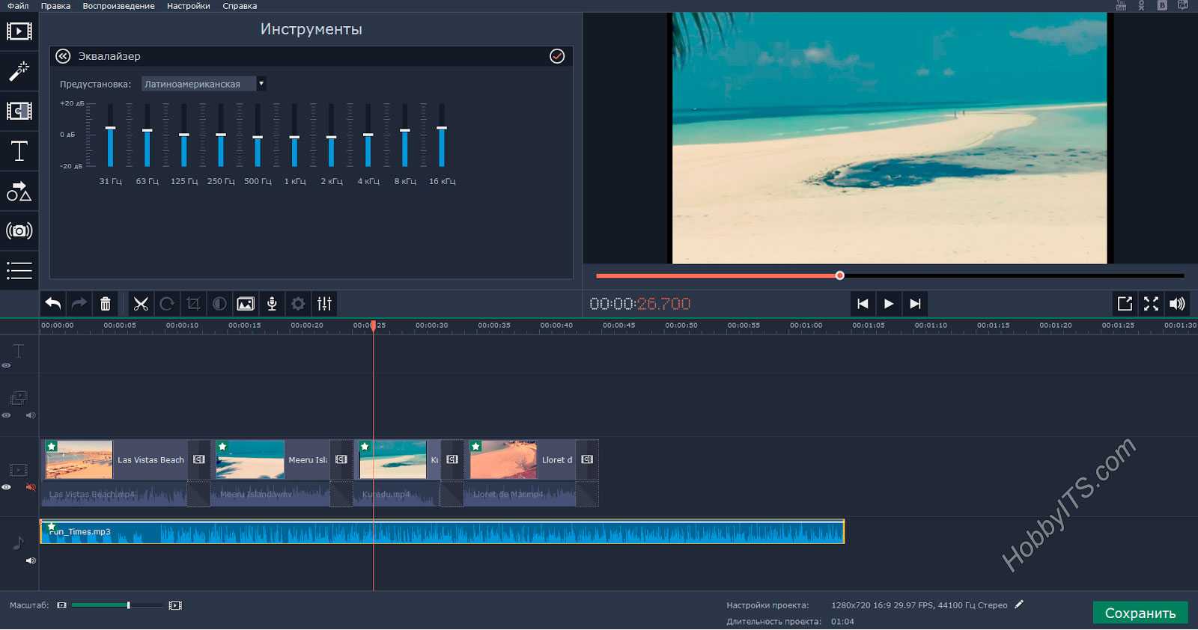The width and height of the screenshot is (1198, 630).
Task: Detach the preview window
Action: (x=1125, y=304)
